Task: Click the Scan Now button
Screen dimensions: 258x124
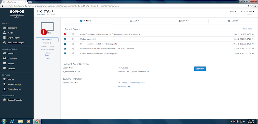Action: (200, 69)
